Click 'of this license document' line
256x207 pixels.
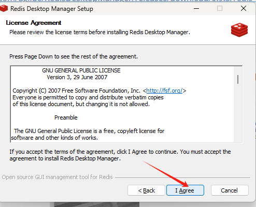coord(81,104)
